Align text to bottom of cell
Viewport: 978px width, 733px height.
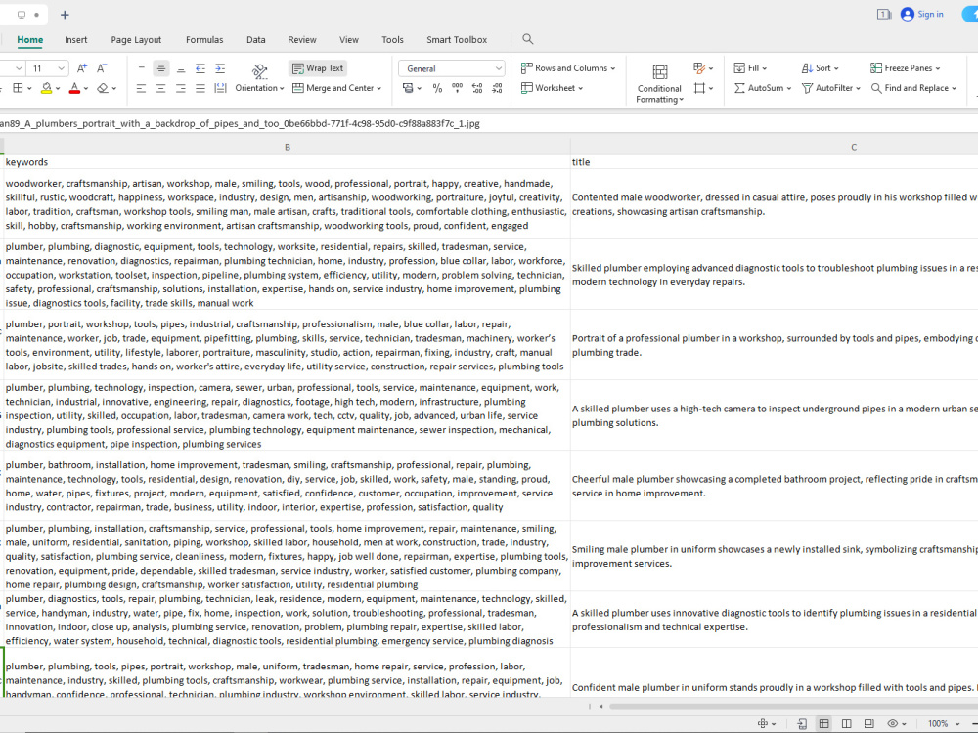click(x=181, y=68)
